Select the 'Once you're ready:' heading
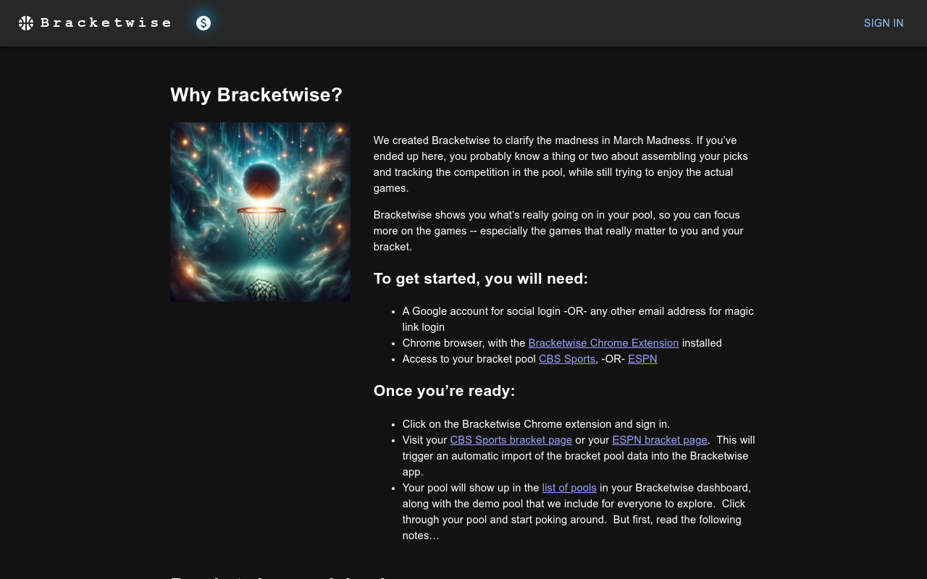927x579 pixels. coord(444,391)
